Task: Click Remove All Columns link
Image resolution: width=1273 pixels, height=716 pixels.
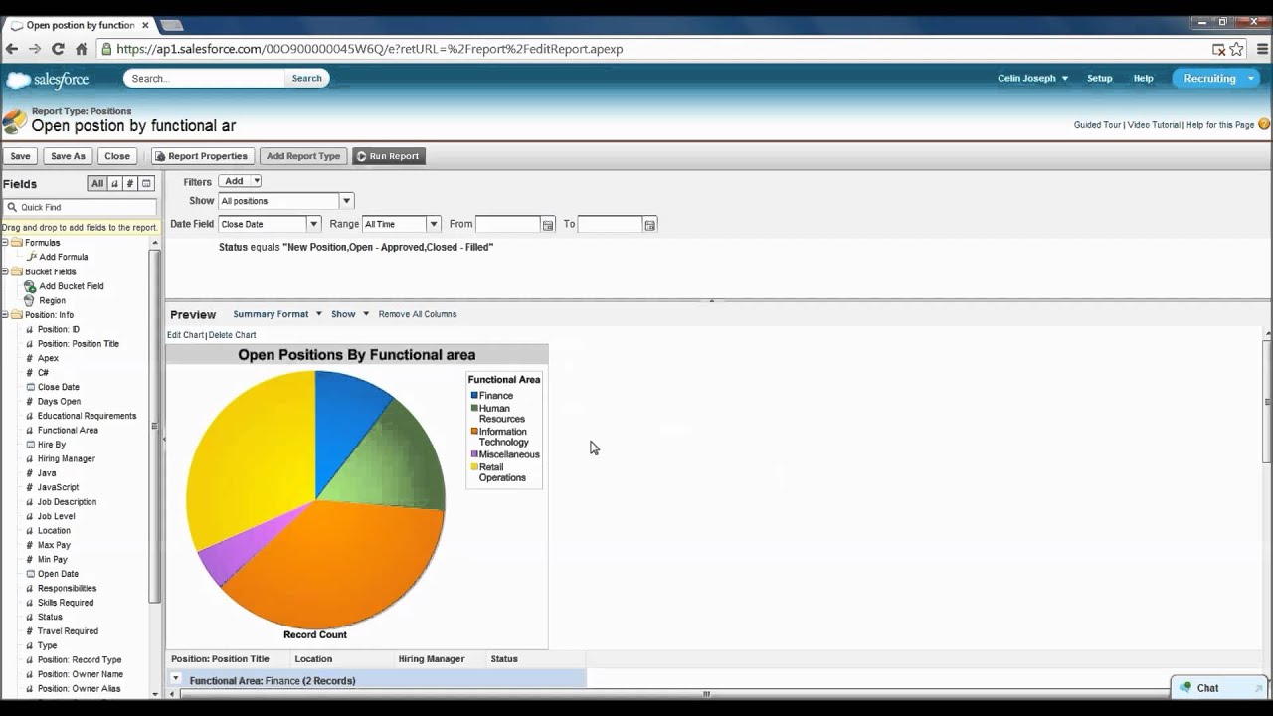Action: 418,314
